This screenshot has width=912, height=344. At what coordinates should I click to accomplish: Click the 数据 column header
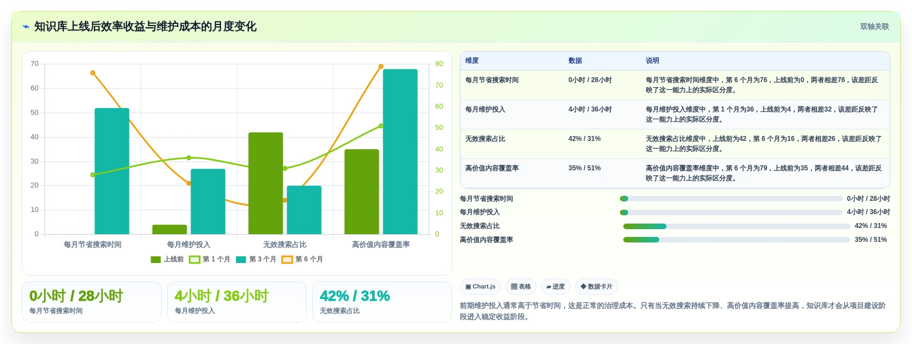click(x=575, y=60)
